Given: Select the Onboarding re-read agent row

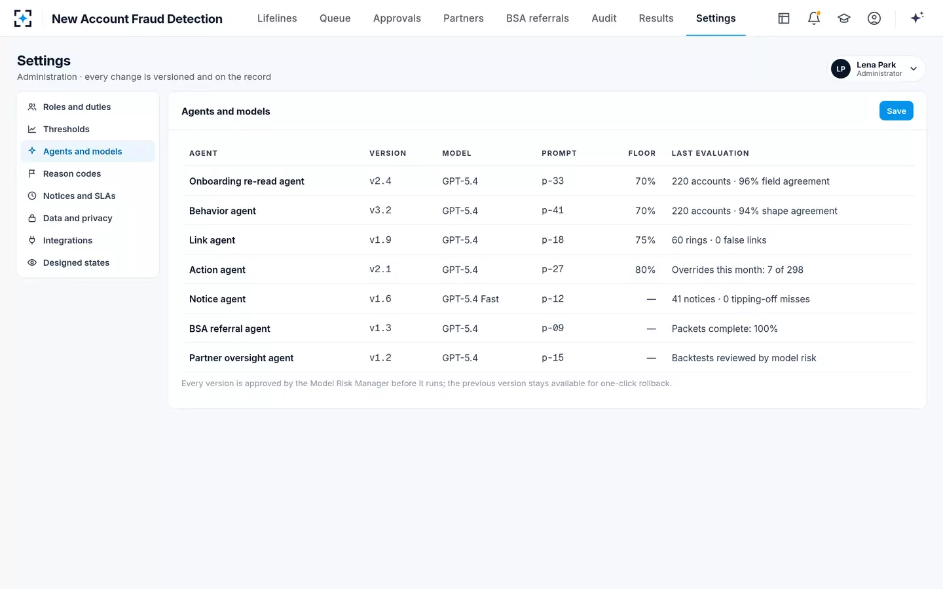Looking at the screenshot, I should tap(547, 181).
